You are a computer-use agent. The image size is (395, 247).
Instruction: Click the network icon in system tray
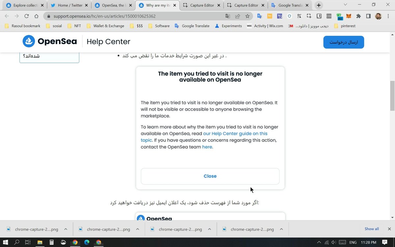(327, 242)
